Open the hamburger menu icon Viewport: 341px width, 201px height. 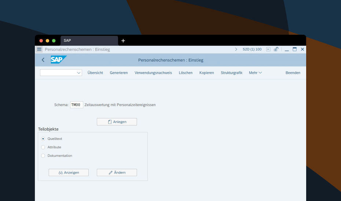(x=39, y=49)
